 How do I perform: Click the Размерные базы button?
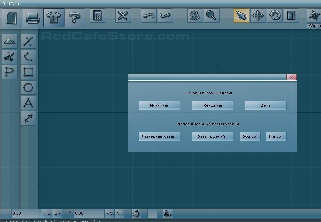coord(160,136)
